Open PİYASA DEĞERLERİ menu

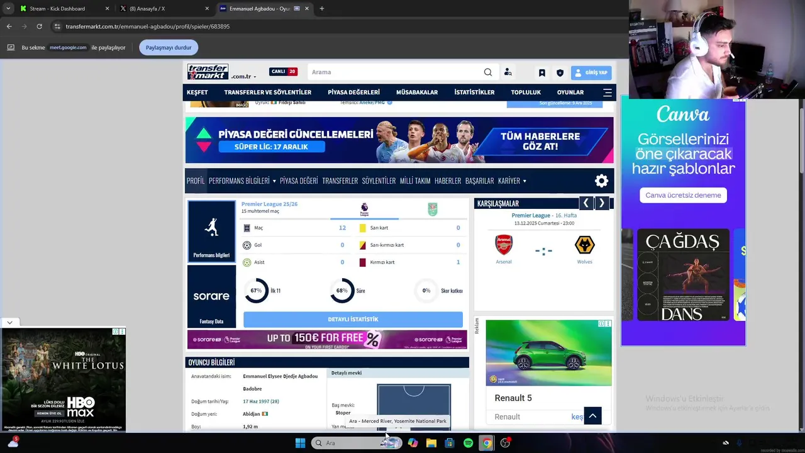tap(353, 92)
